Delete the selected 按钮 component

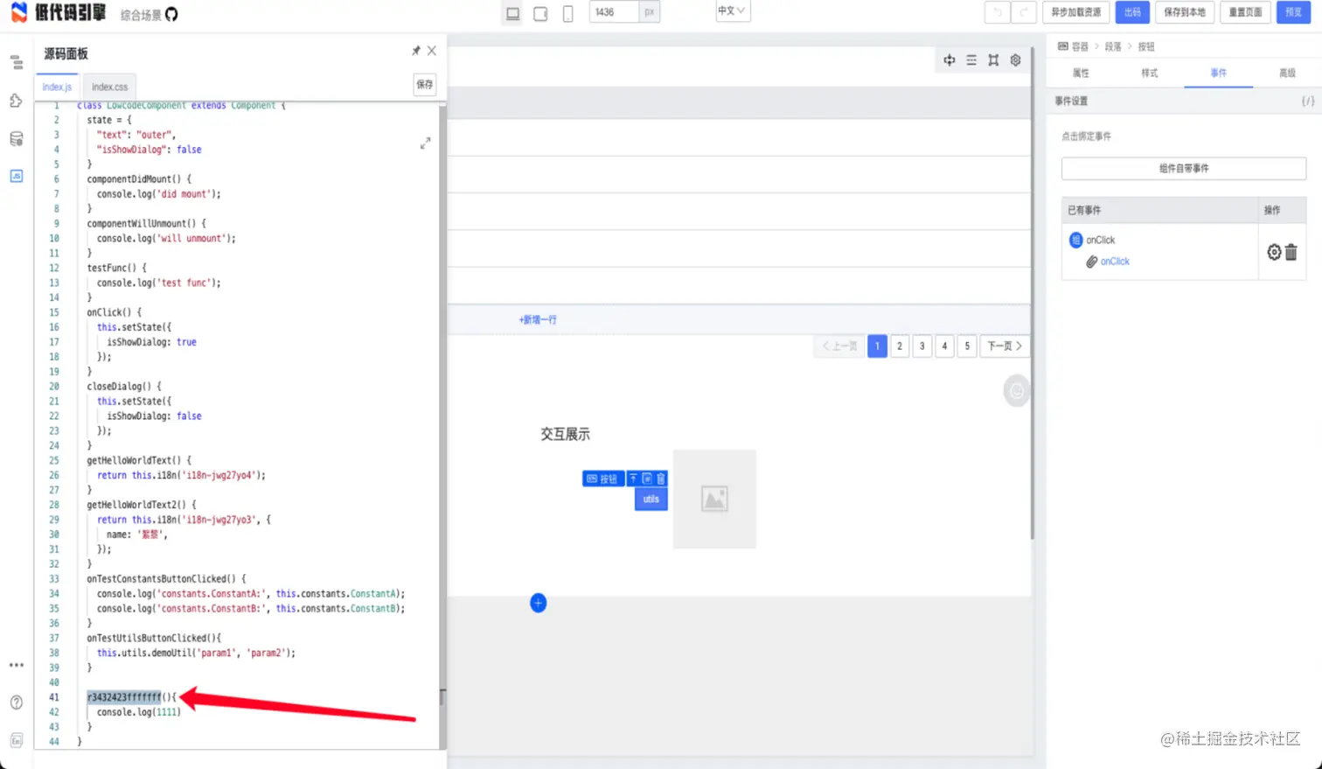pyautogui.click(x=661, y=479)
